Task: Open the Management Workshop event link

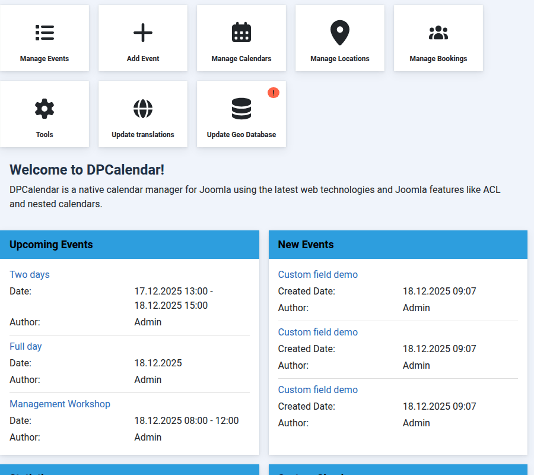Action: (60, 404)
